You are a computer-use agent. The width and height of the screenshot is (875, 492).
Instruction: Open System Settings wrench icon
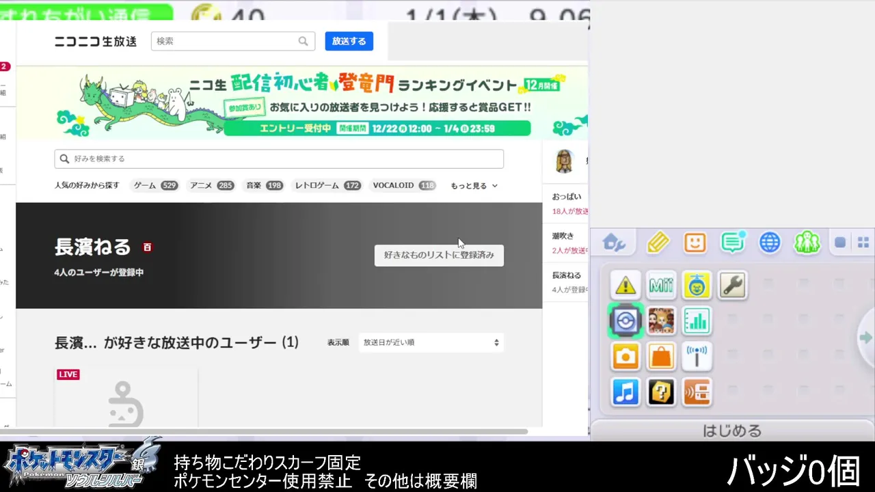point(732,285)
